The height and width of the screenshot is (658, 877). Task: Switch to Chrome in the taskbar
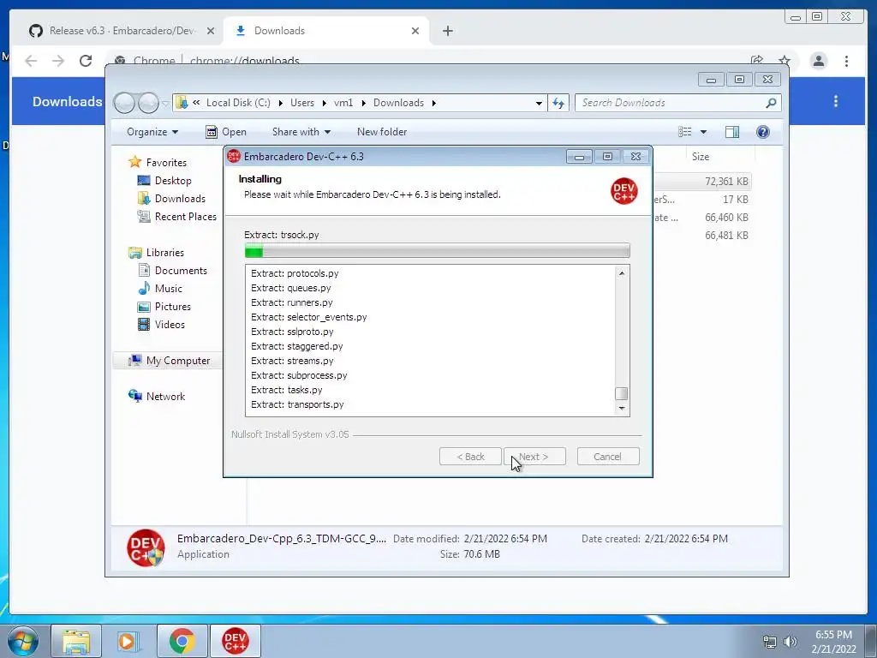(182, 641)
